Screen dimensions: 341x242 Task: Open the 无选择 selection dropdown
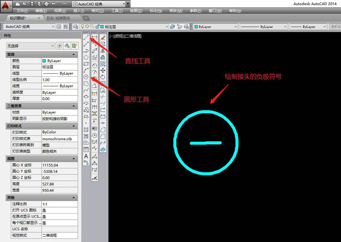tap(30, 46)
